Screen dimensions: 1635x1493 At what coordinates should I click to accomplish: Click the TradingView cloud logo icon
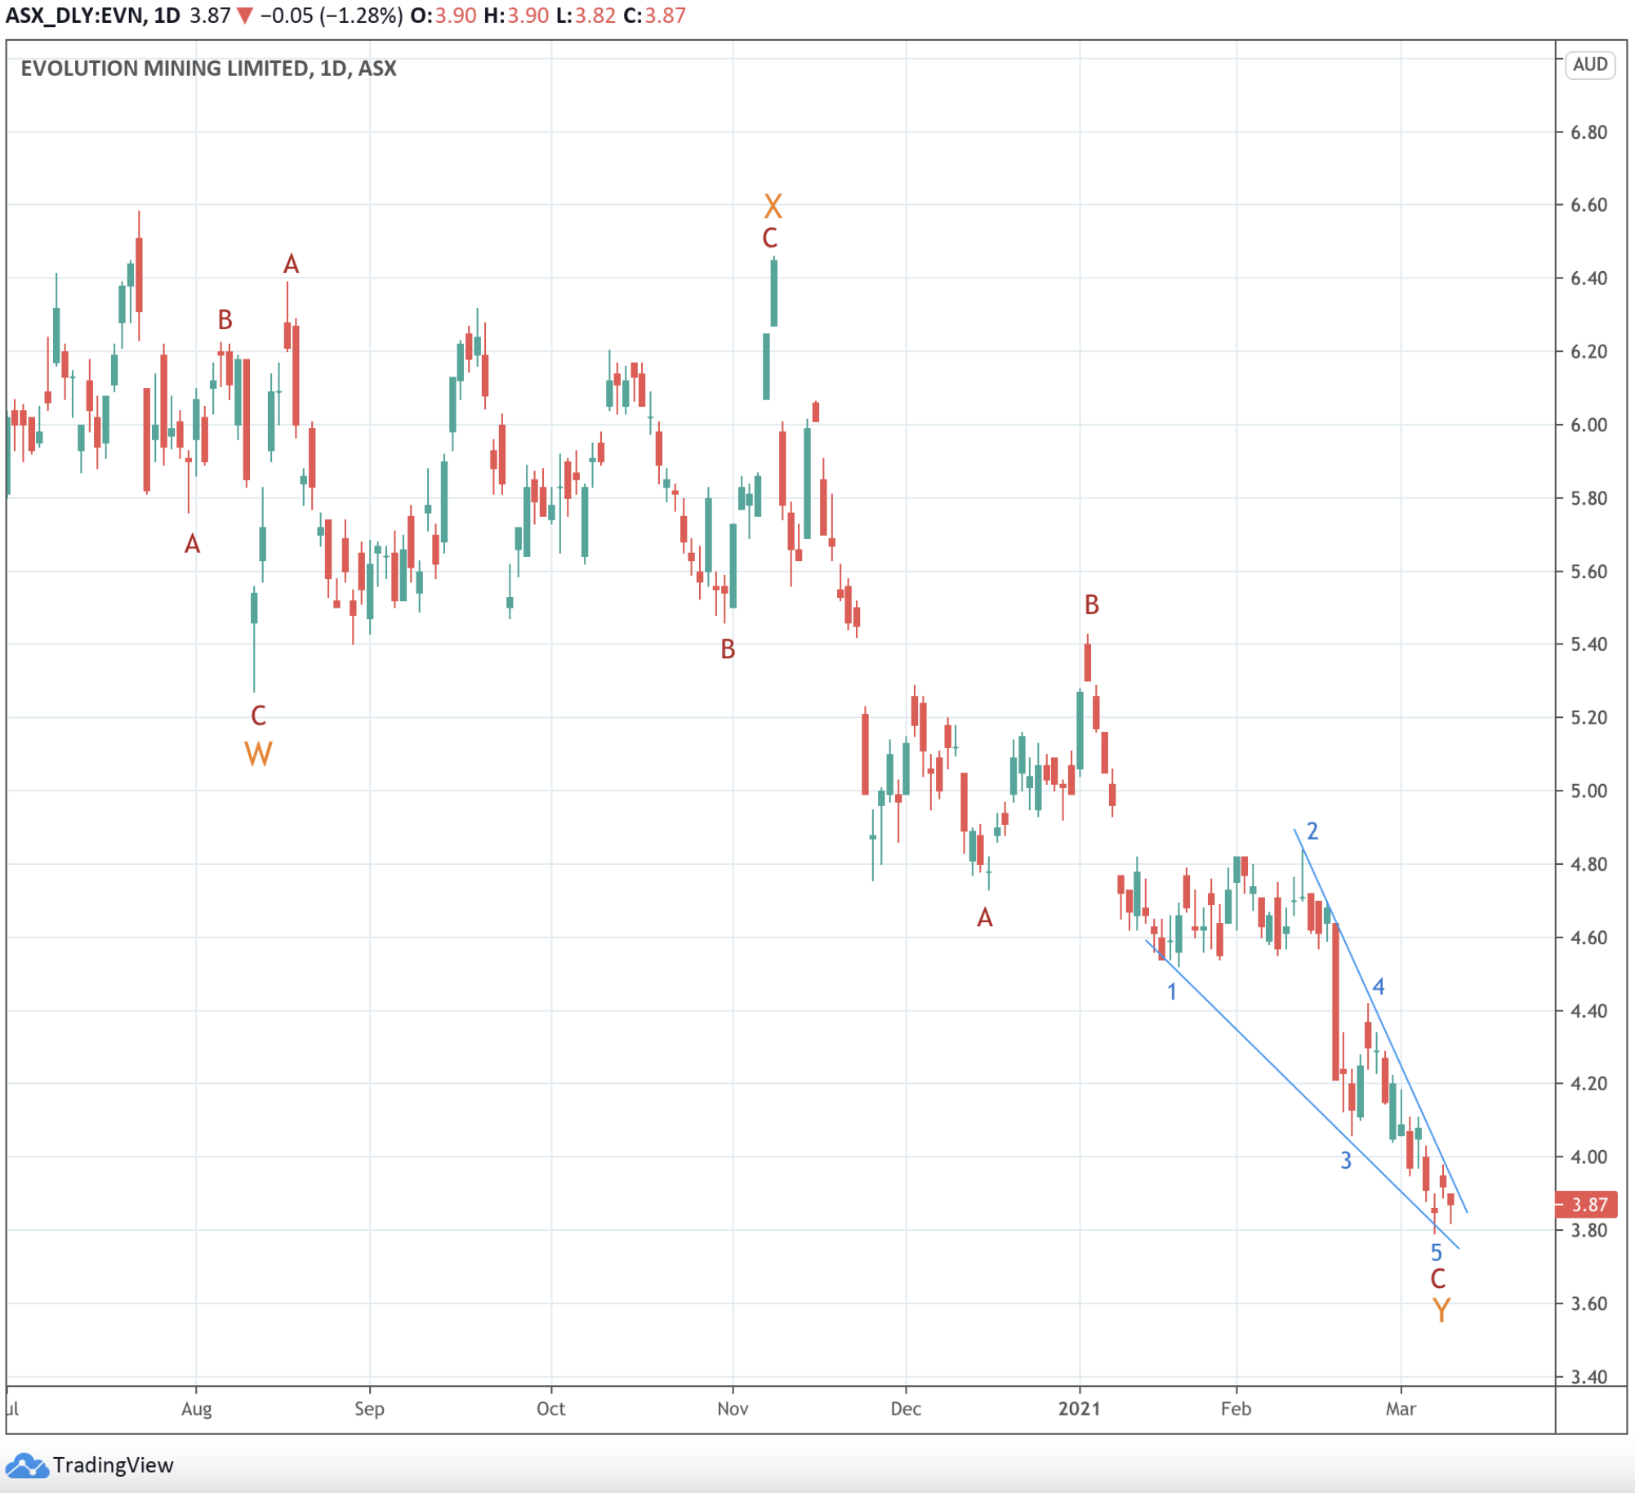pyautogui.click(x=27, y=1465)
